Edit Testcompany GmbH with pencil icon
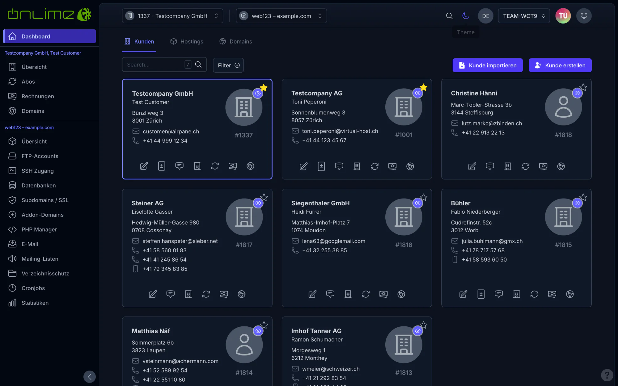Image resolution: width=618 pixels, height=386 pixels. pyautogui.click(x=144, y=166)
